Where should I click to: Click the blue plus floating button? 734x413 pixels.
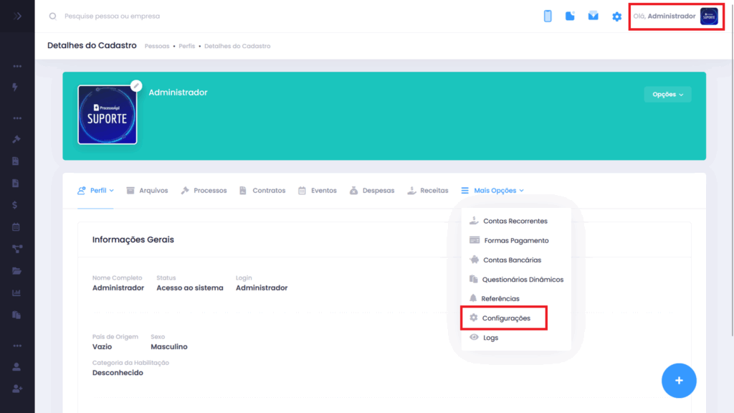point(679,381)
